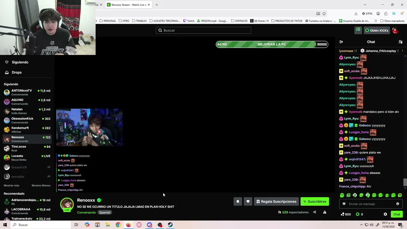Click the Suscribirse button
Image resolution: width=407 pixels, height=229 pixels.
(314, 201)
